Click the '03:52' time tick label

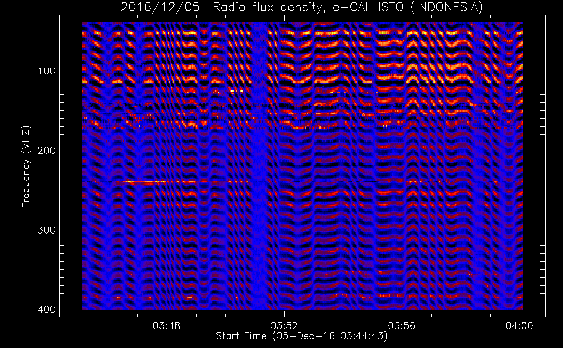point(284,326)
